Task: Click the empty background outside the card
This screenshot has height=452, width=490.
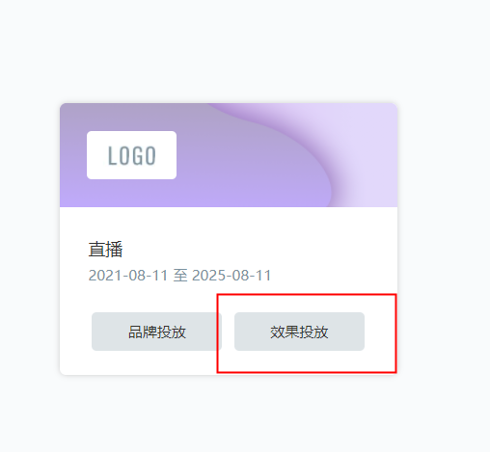Action: [x=444, y=225]
